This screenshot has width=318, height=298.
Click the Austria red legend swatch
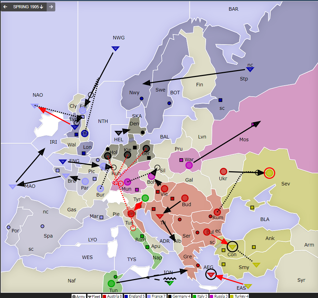[104, 296]
